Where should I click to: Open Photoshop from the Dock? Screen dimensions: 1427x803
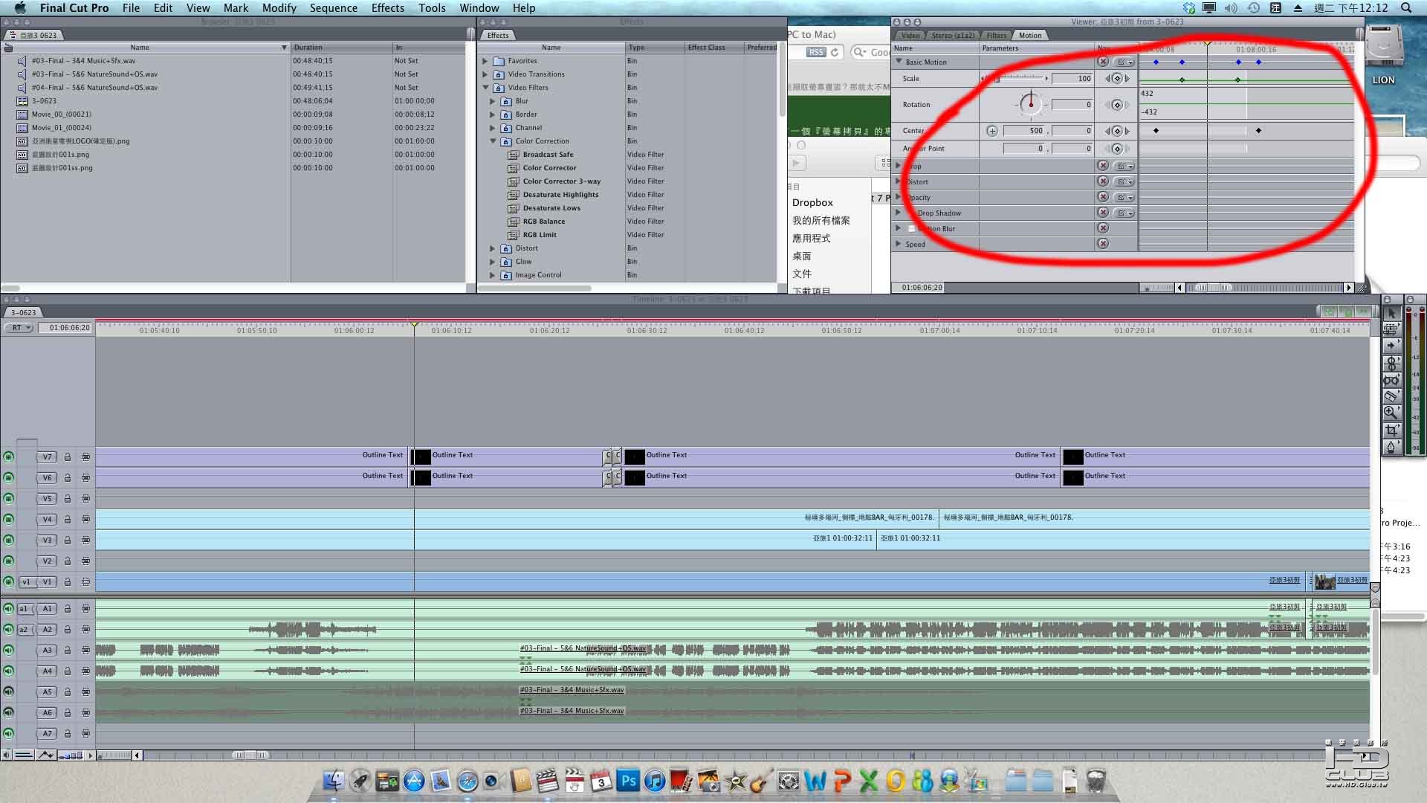click(x=628, y=781)
